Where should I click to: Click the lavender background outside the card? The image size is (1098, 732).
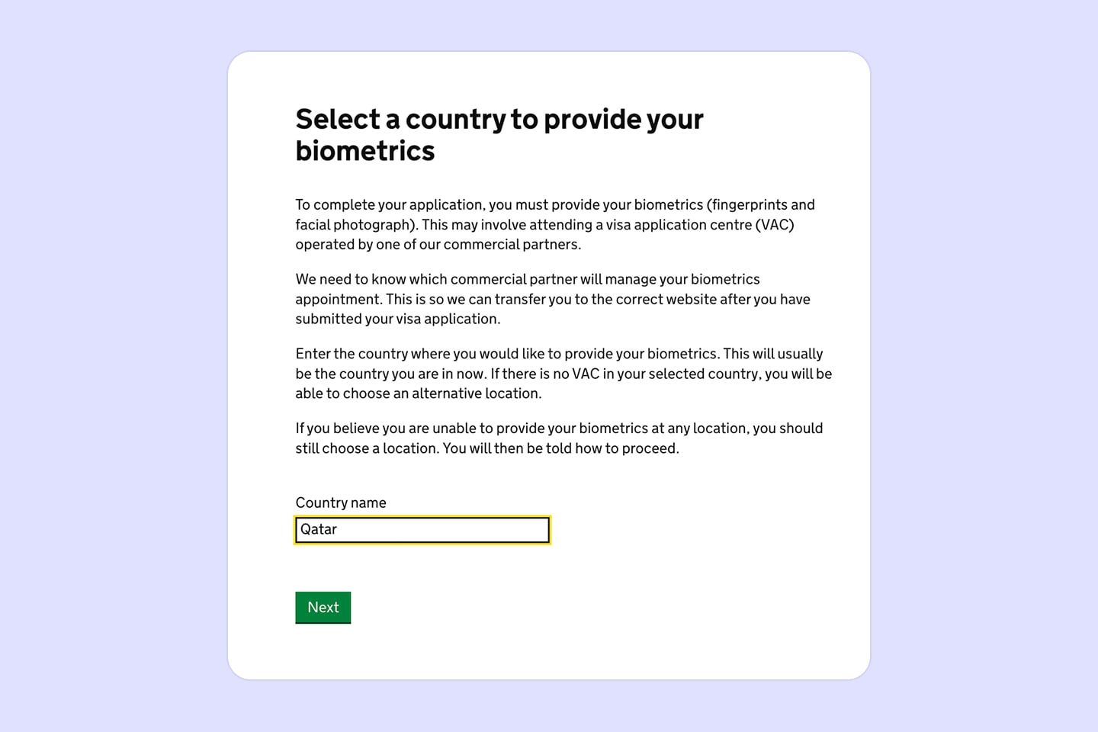pos(114,366)
